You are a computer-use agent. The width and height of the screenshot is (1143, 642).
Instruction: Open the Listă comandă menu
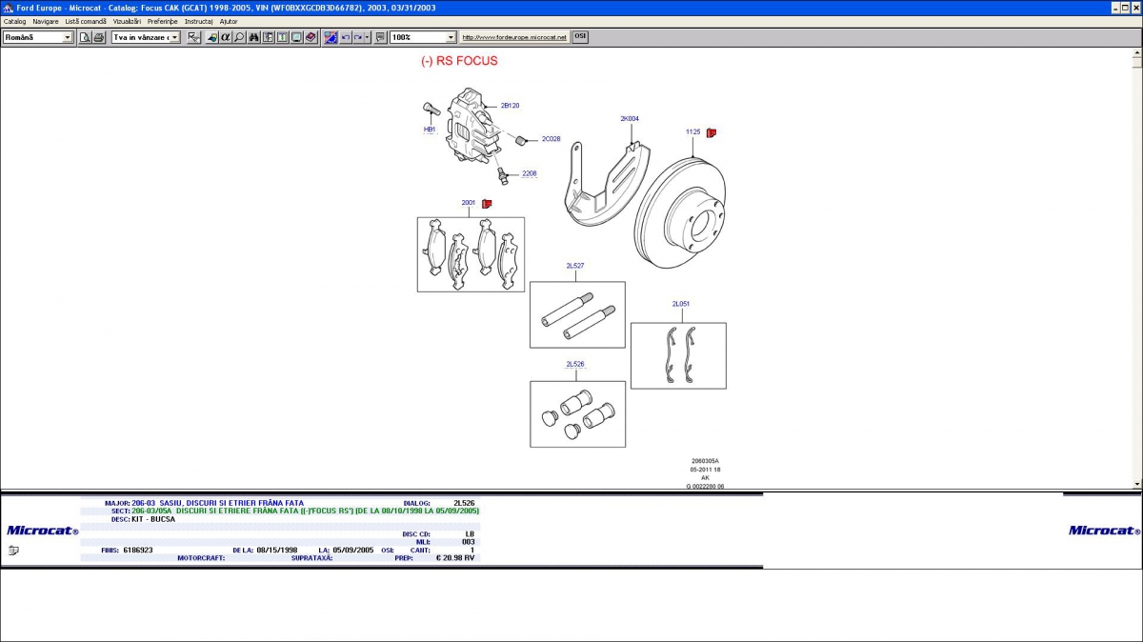click(86, 21)
